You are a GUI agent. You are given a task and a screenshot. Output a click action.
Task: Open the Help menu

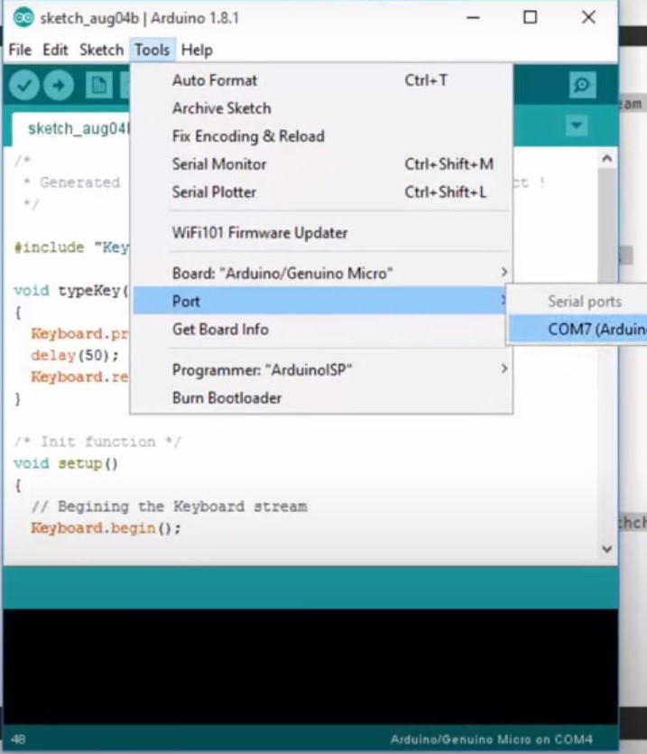pyautogui.click(x=197, y=50)
